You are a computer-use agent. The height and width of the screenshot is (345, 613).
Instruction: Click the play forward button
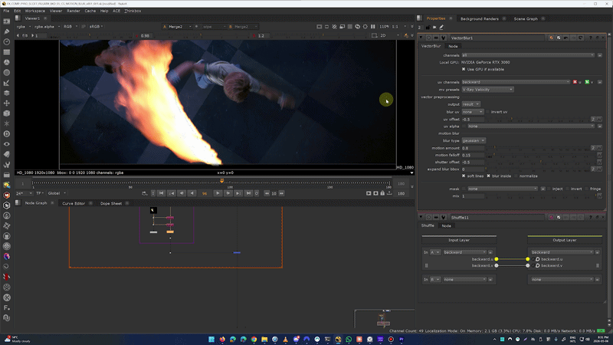[218, 193]
